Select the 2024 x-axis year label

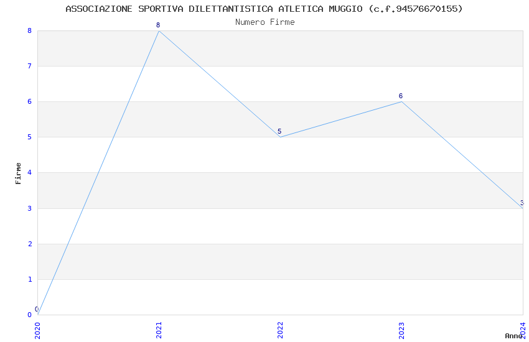pyautogui.click(x=523, y=330)
